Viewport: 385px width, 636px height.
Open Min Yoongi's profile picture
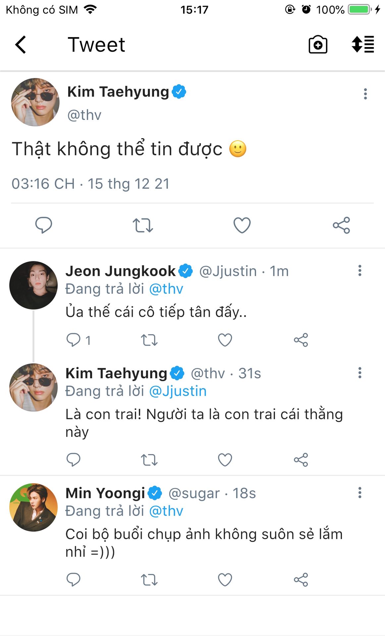pyautogui.click(x=33, y=507)
